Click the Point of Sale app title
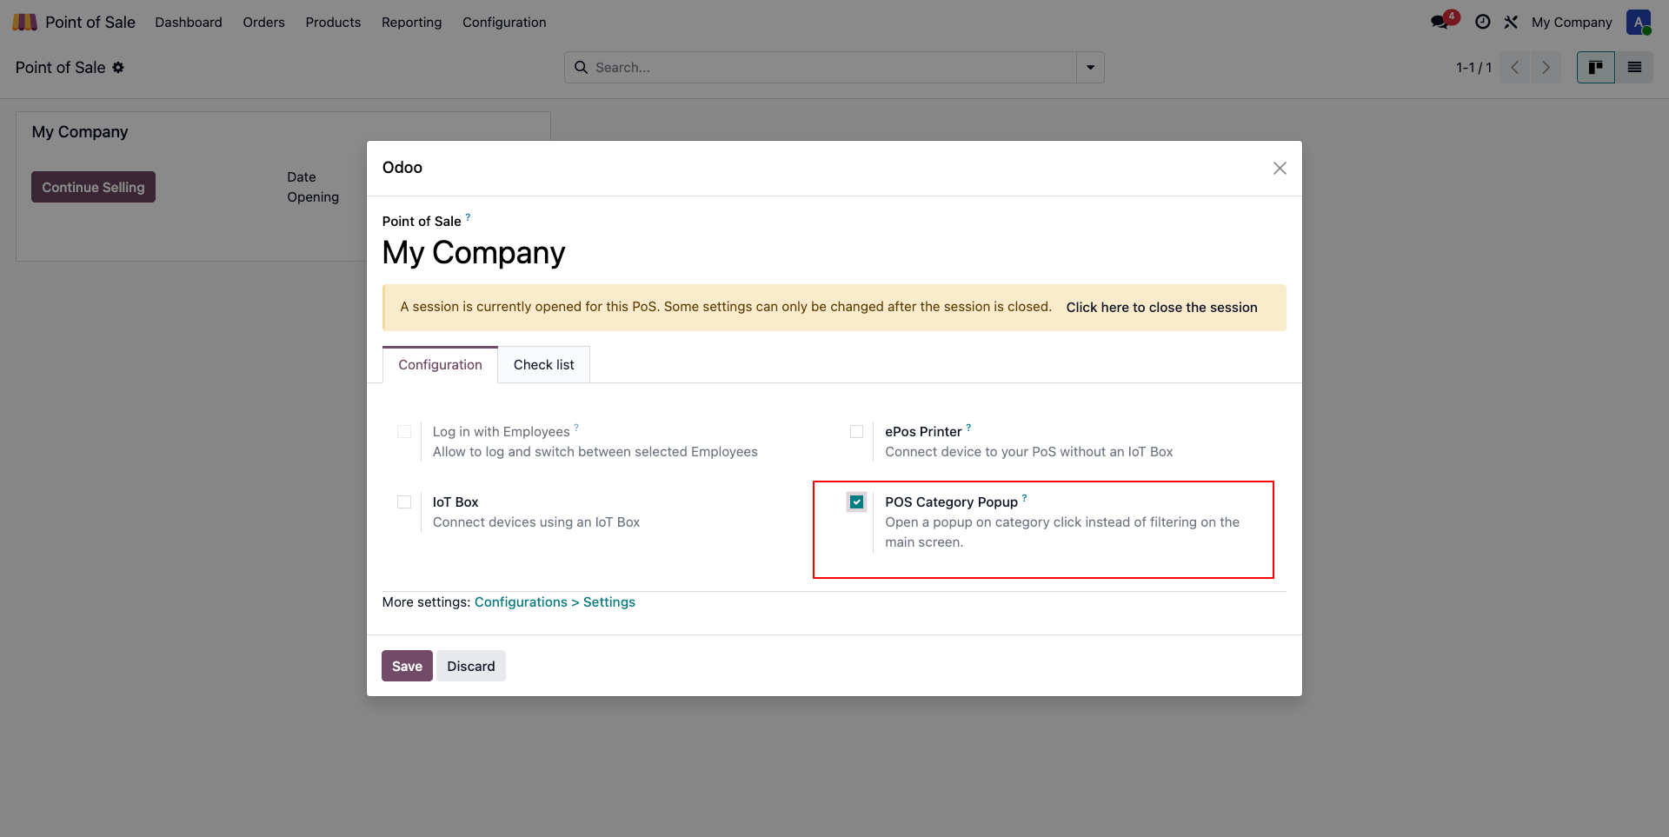 point(90,22)
